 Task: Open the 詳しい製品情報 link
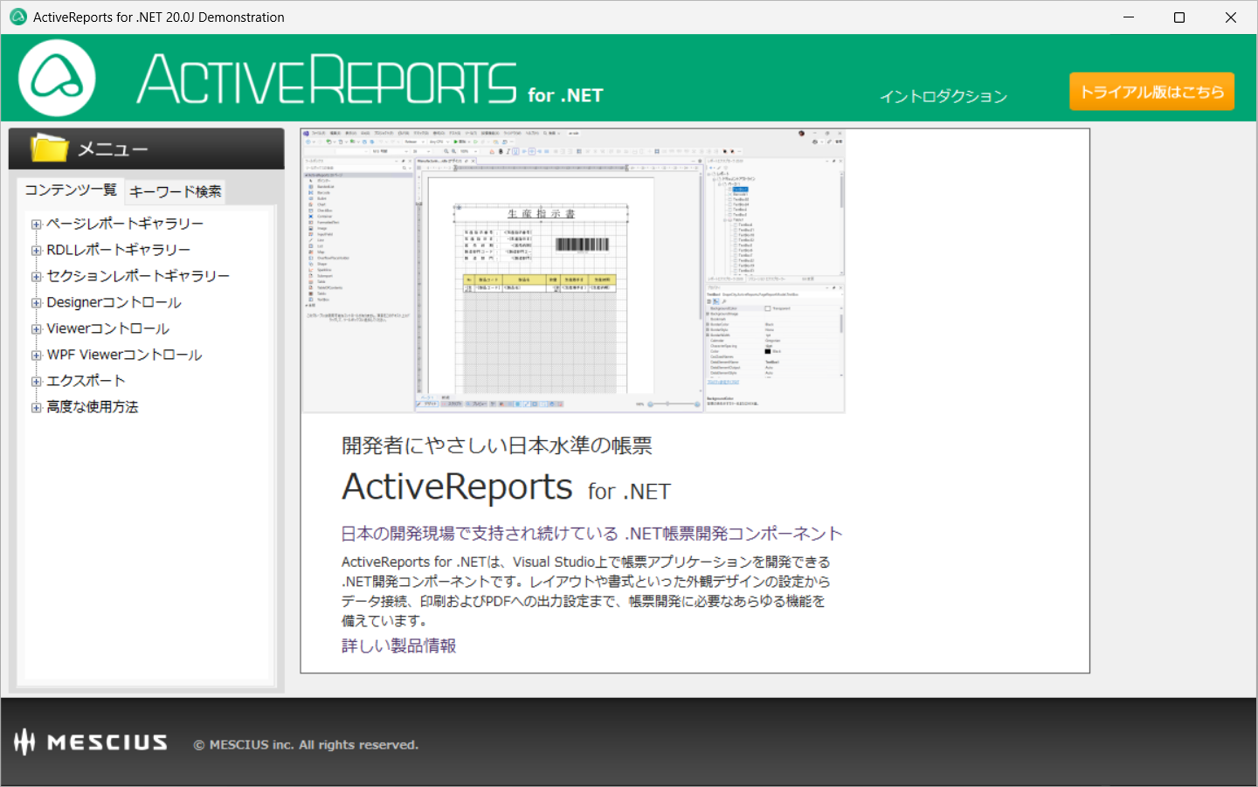pos(398,645)
